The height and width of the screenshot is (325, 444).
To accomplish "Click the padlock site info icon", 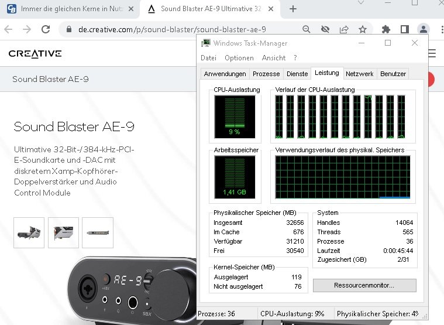I will pyautogui.click(x=69, y=29).
